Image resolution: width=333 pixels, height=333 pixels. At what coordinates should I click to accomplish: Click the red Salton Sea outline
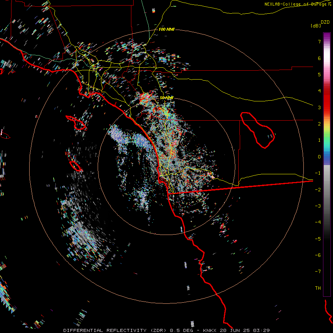tap(258, 130)
